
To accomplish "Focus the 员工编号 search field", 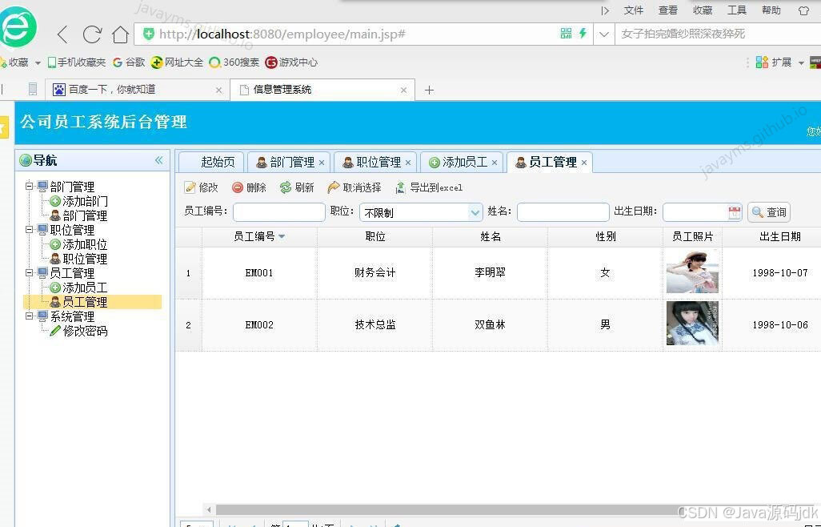I will click(279, 212).
